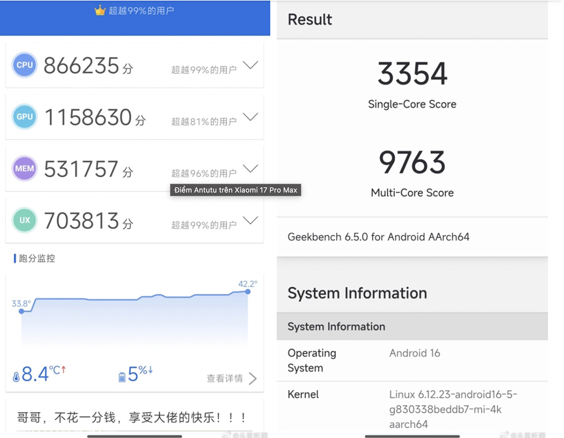Select the Result section header
564x438 pixels.
[x=310, y=19]
